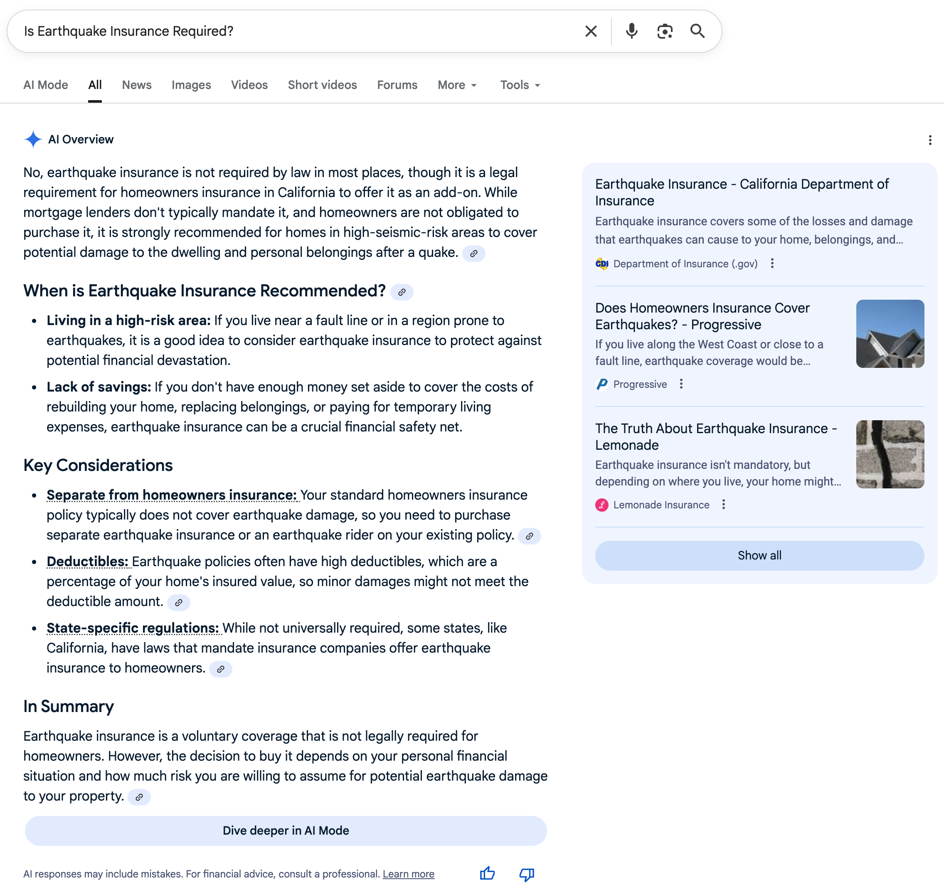Clear the search query with the X icon
944x892 pixels.
coord(590,31)
